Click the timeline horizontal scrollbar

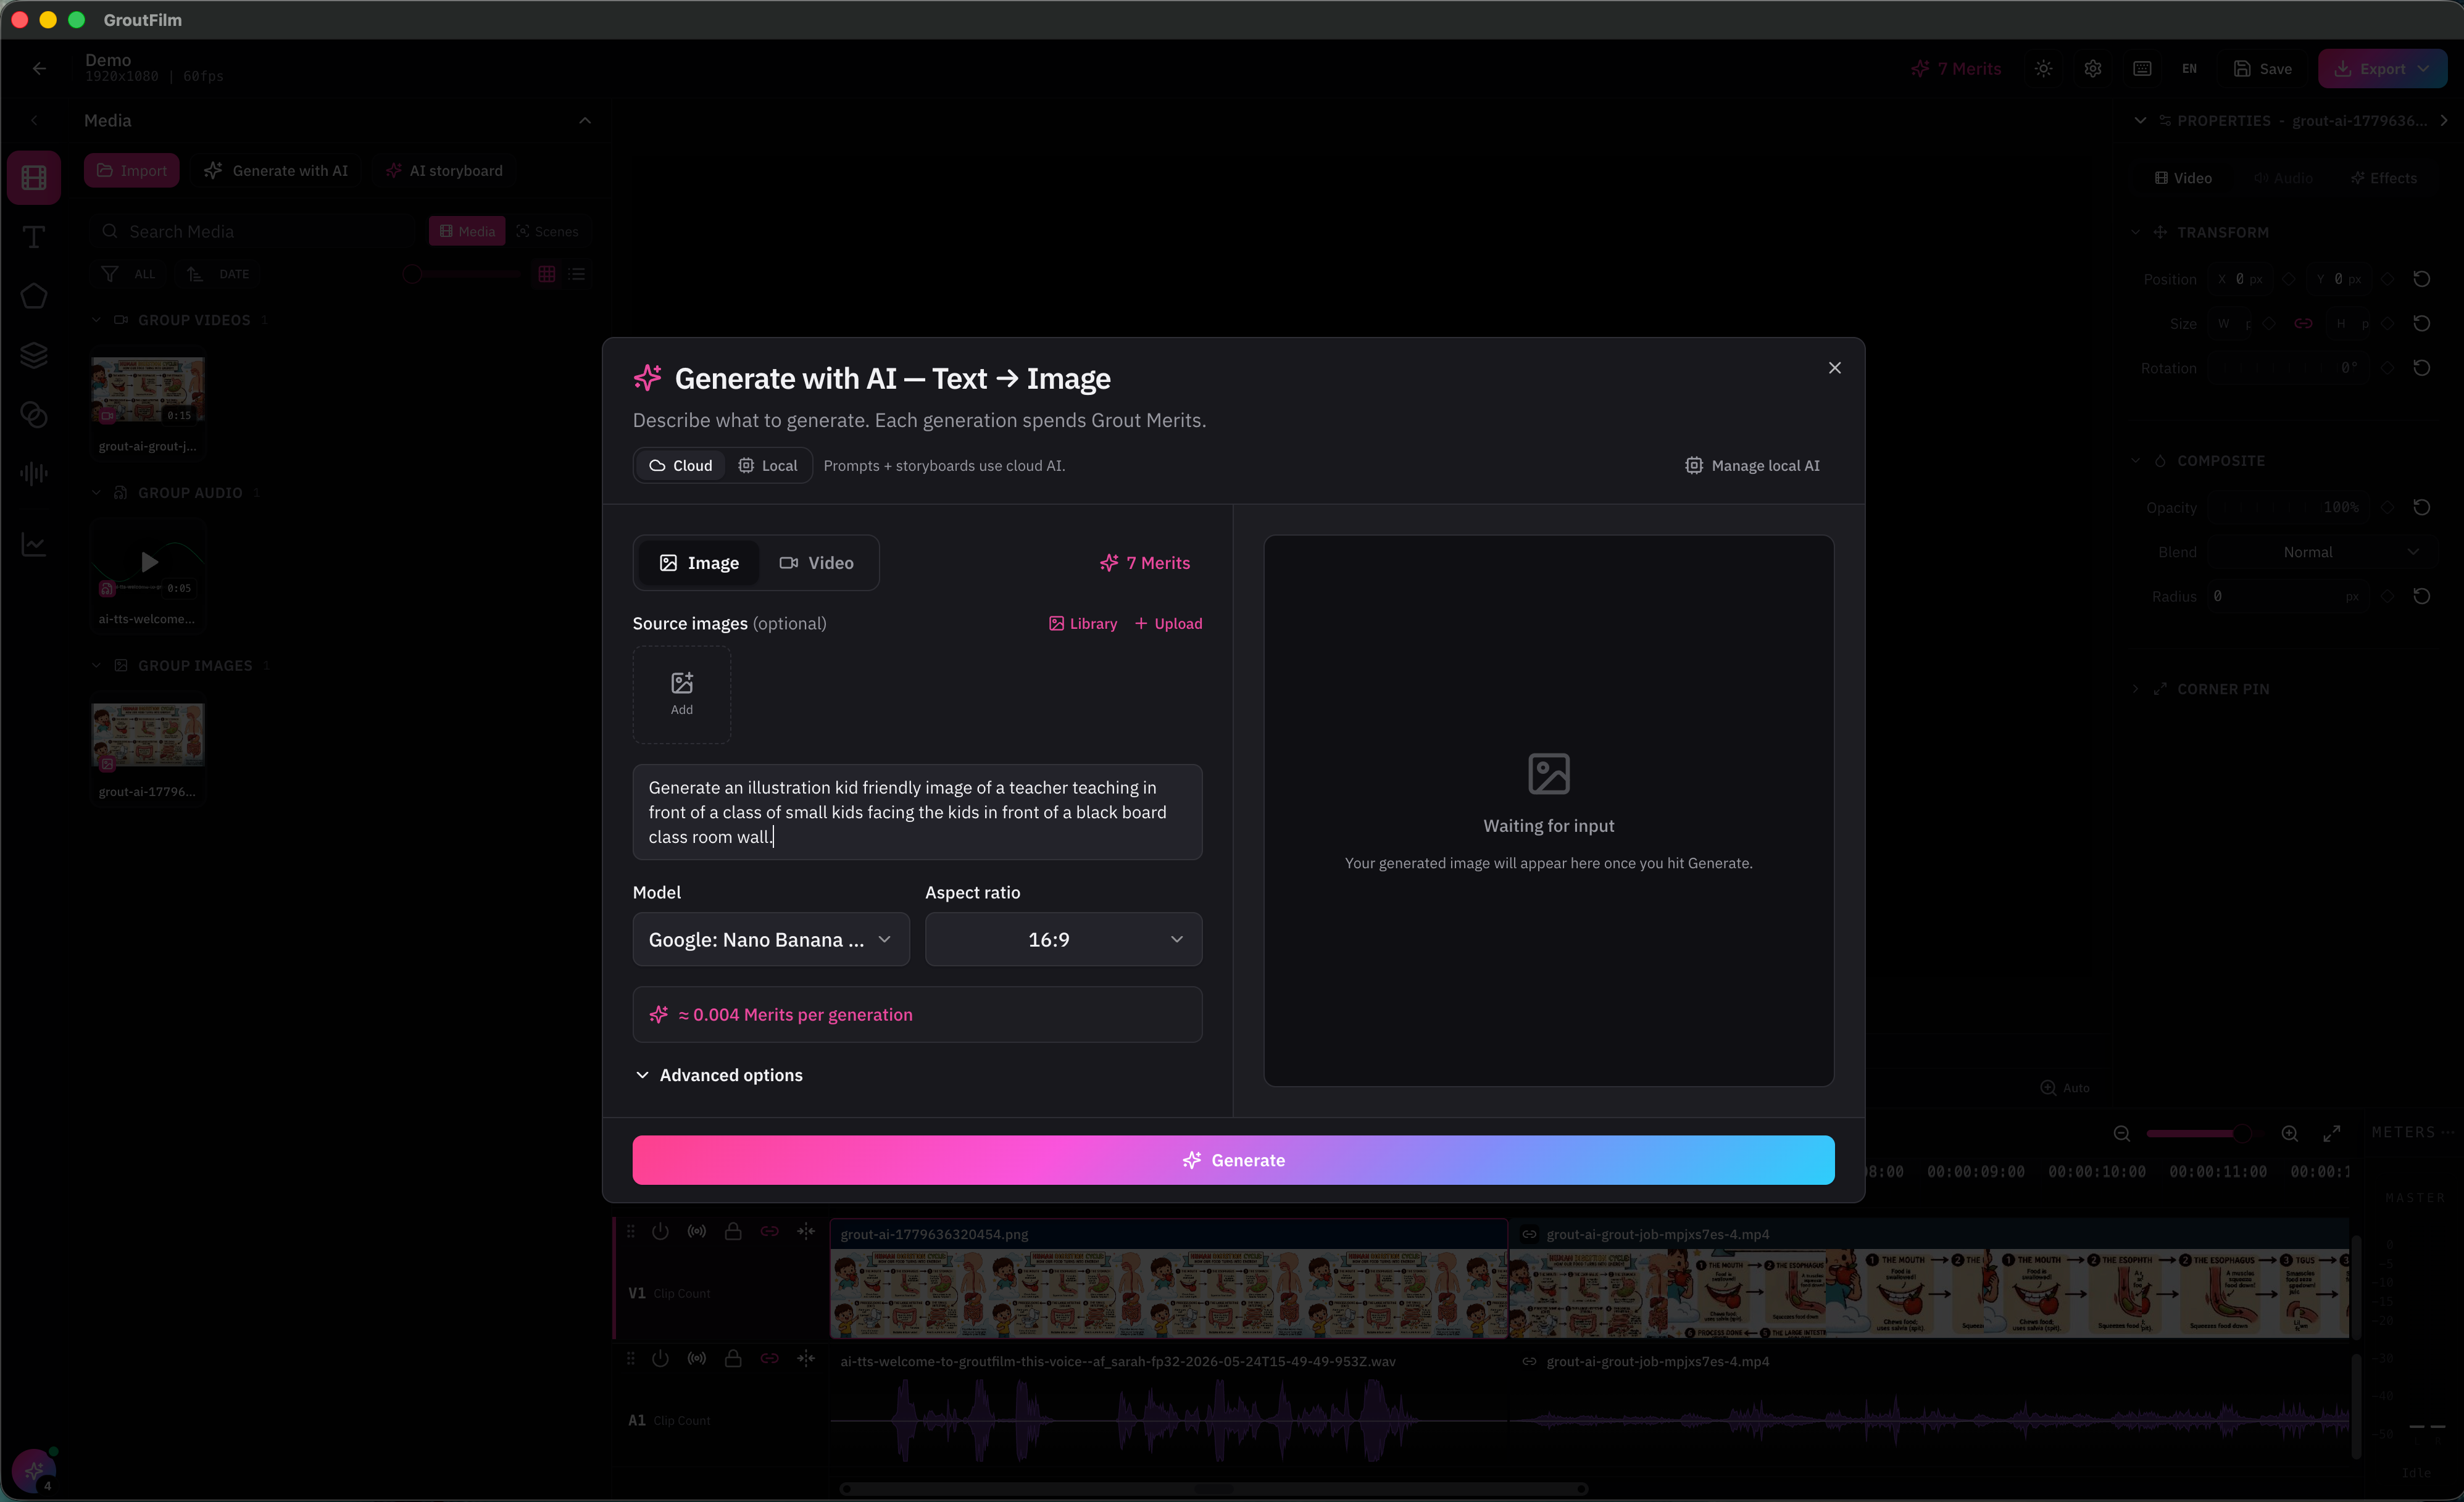click(x=1214, y=1488)
